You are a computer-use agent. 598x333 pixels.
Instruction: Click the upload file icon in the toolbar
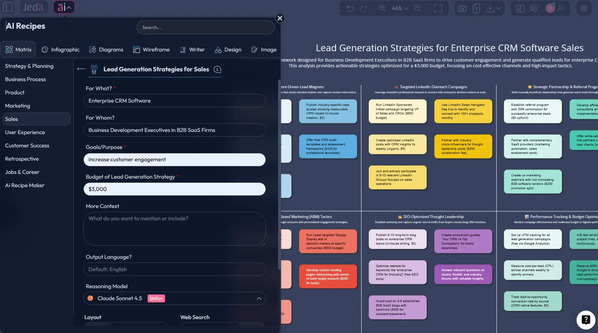476,8
